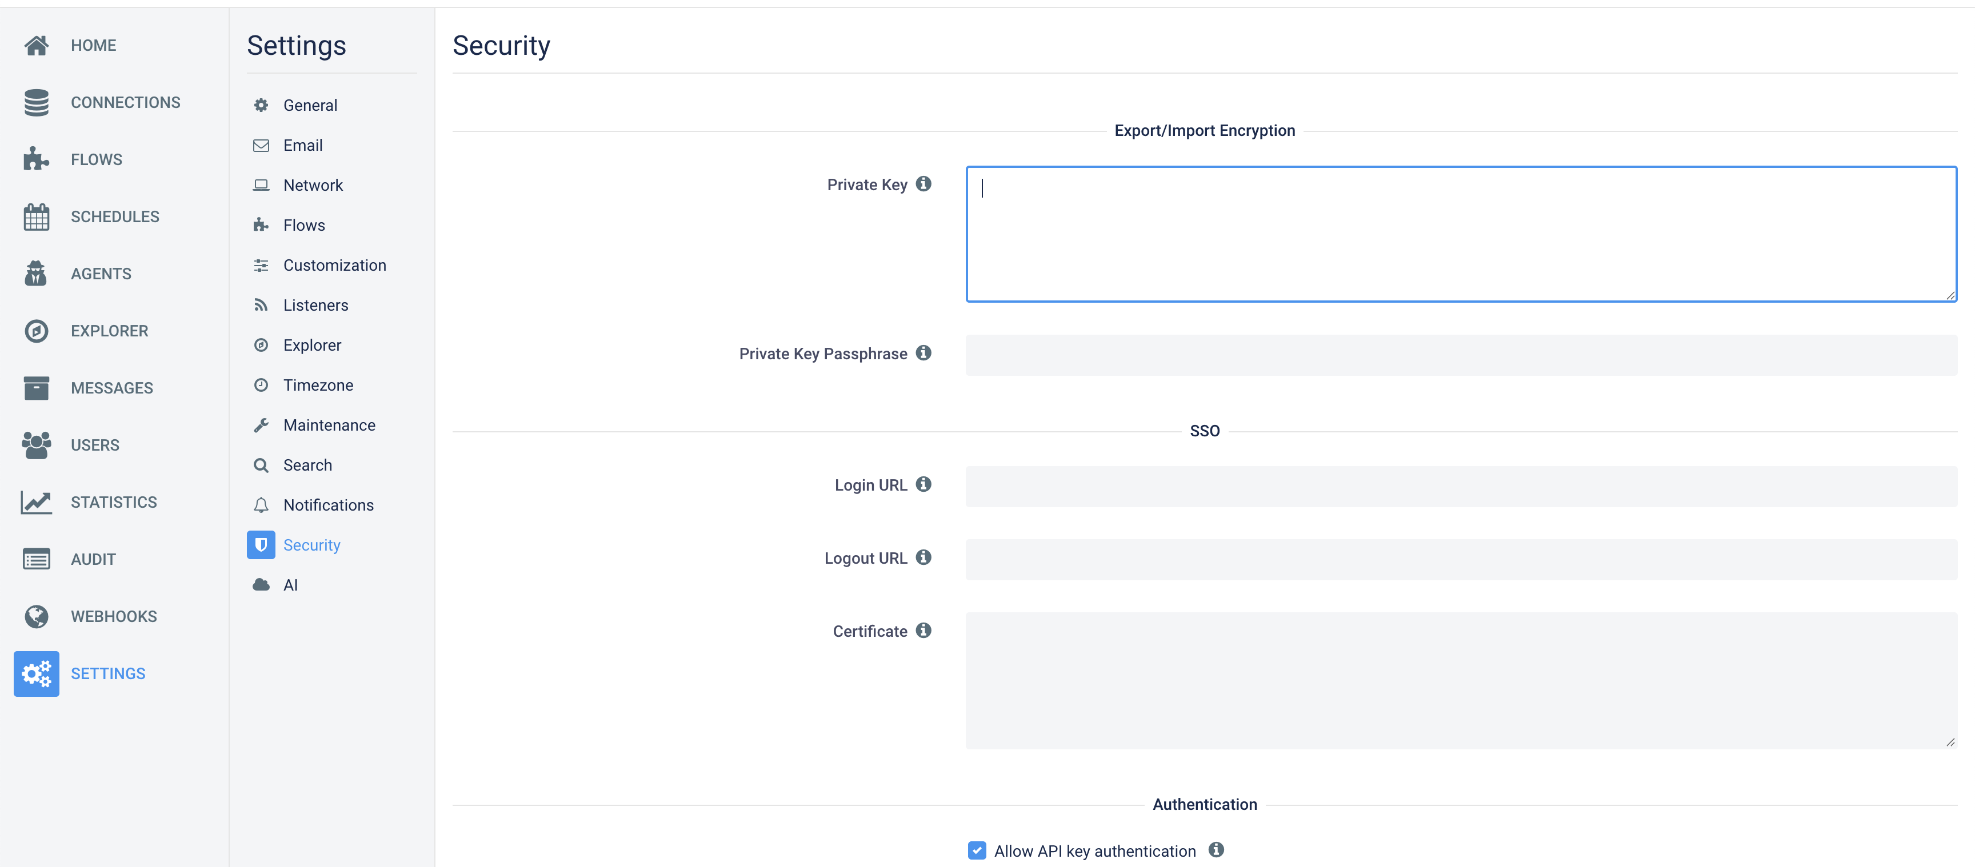Click the info icon next to Logout URL

923,557
